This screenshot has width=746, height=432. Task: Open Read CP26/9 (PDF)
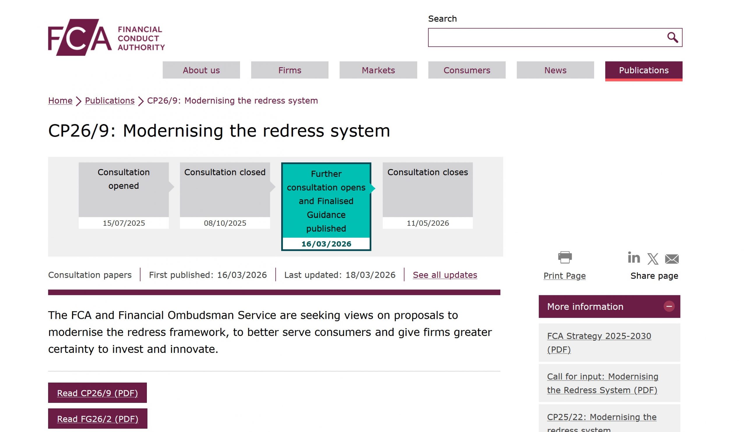pos(97,393)
